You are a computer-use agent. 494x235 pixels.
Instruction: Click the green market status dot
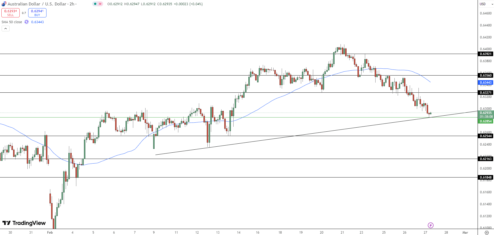coord(95,4)
